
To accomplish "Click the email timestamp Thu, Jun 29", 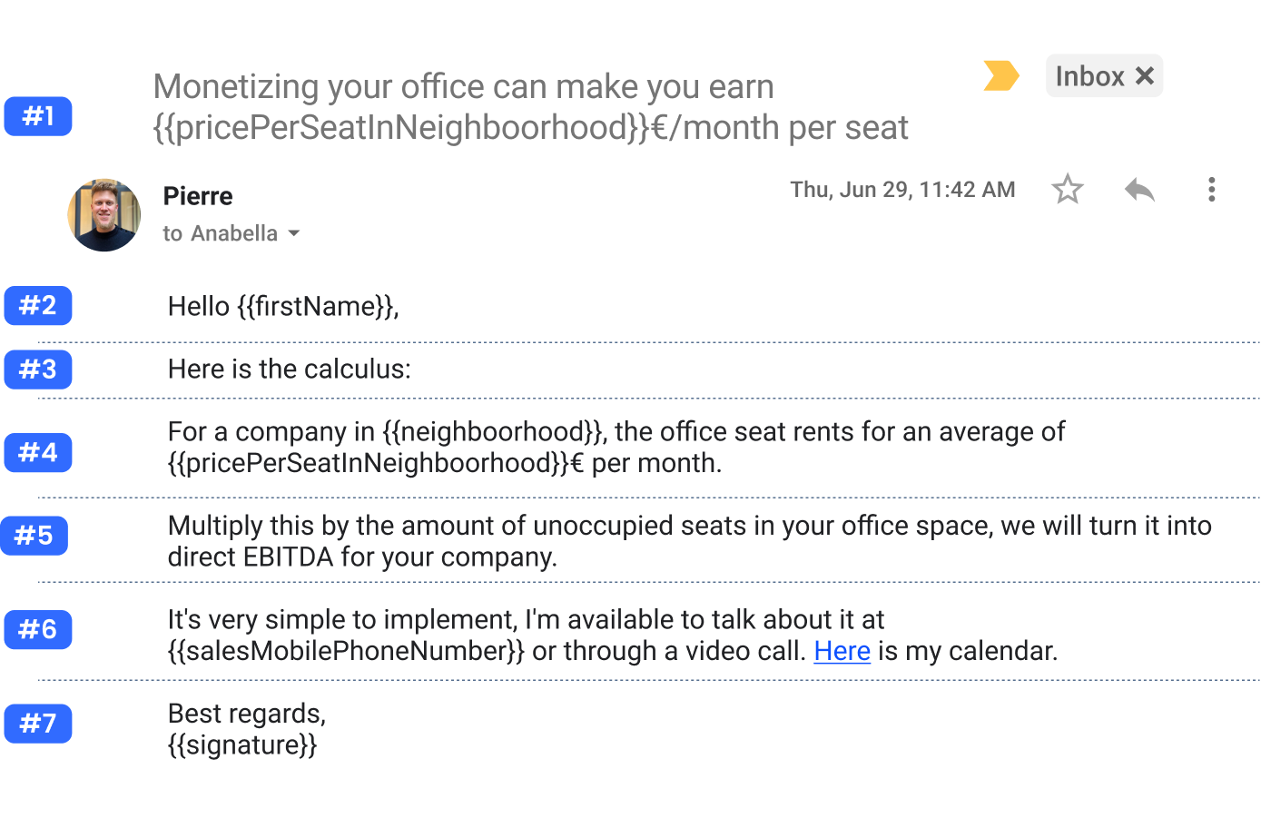I will click(902, 190).
